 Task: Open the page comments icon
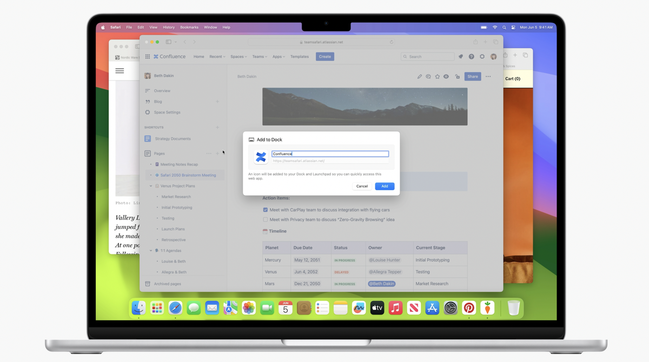click(x=428, y=77)
